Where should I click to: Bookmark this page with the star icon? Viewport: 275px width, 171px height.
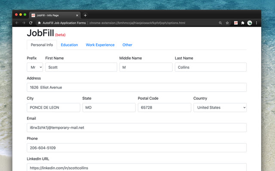coord(227,23)
